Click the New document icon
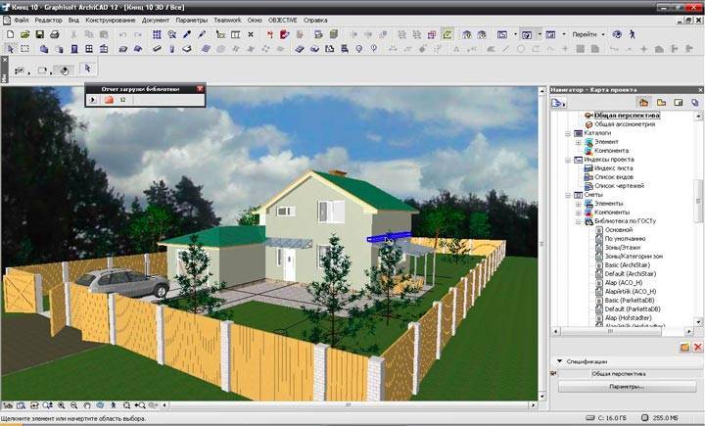Screen dimensions: 705x426 pos(10,34)
